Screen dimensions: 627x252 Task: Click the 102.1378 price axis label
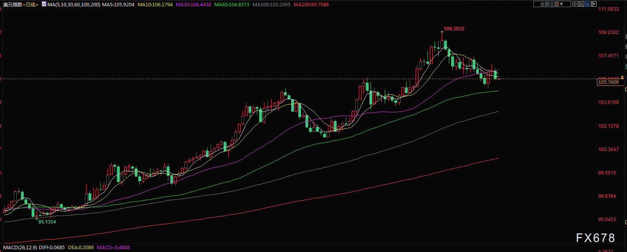coord(608,126)
